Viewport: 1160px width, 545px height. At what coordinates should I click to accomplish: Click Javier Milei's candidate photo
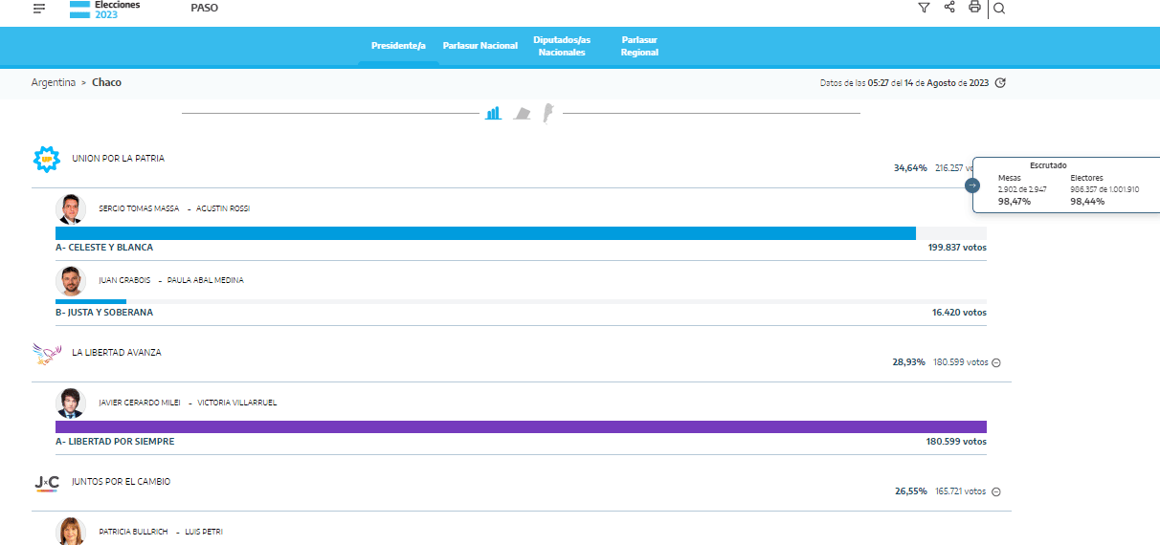pos(71,403)
